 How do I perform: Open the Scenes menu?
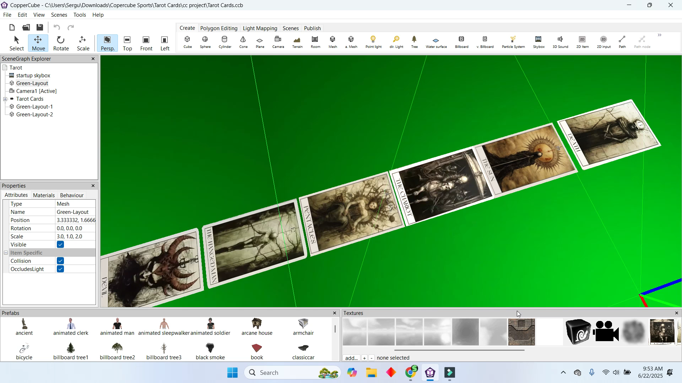point(59,15)
